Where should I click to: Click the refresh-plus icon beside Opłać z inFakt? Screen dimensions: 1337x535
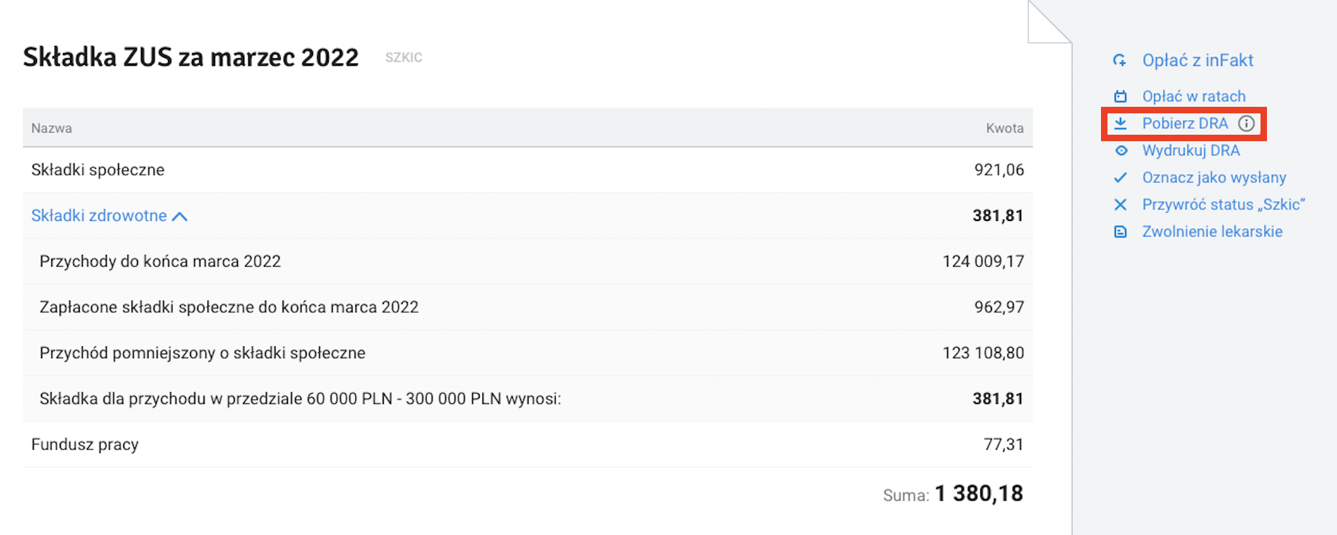(1120, 61)
